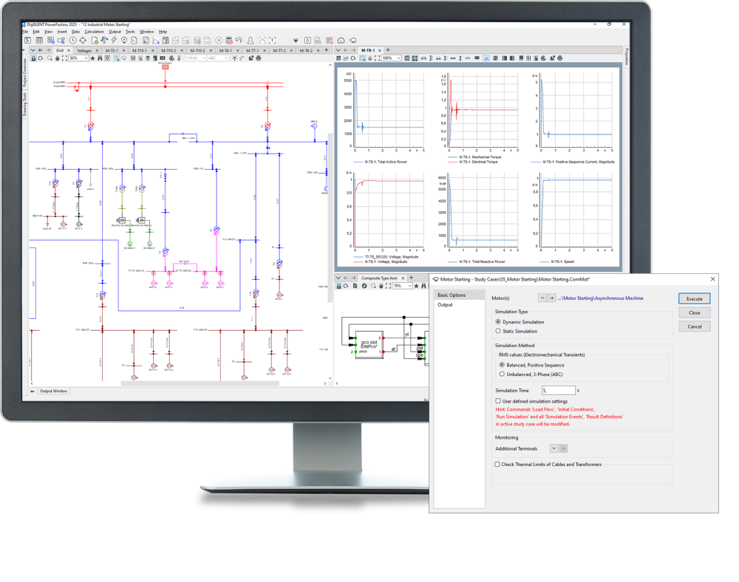Image resolution: width=739 pixels, height=582 pixels.
Task: Open the 50% zoom dropdown in Grid toolbar
Action: (86, 58)
